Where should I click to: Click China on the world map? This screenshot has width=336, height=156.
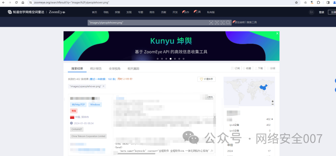tap(264, 87)
